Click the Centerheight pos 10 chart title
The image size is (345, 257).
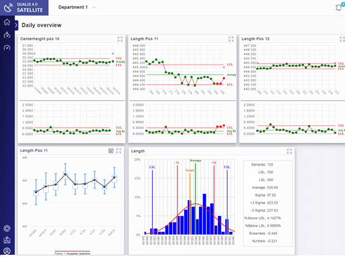point(40,39)
